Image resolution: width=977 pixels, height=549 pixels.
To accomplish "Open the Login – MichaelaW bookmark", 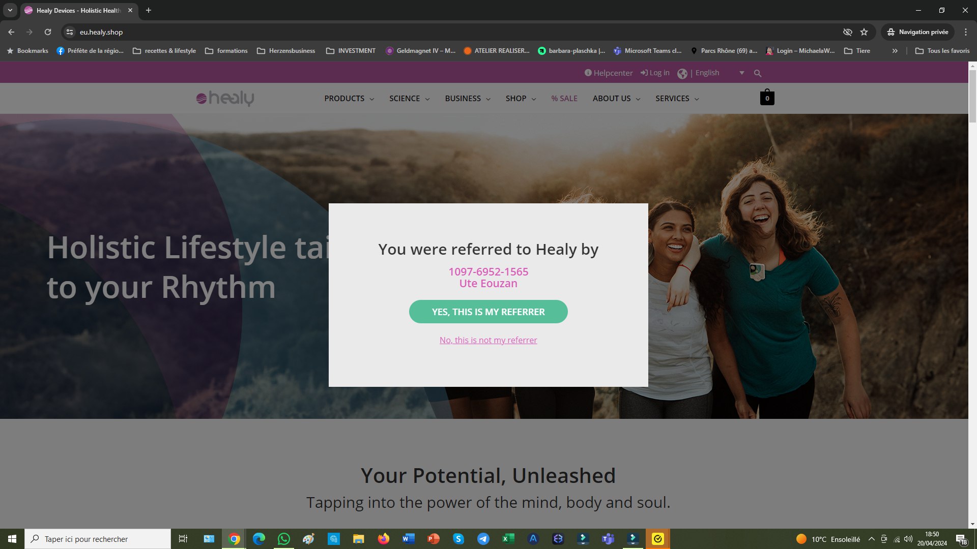I will coord(800,51).
